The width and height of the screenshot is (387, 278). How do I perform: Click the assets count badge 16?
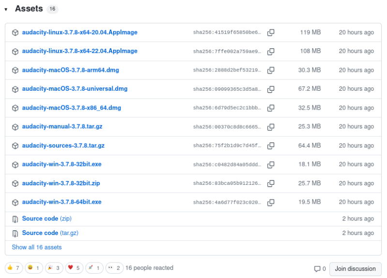tap(52, 9)
